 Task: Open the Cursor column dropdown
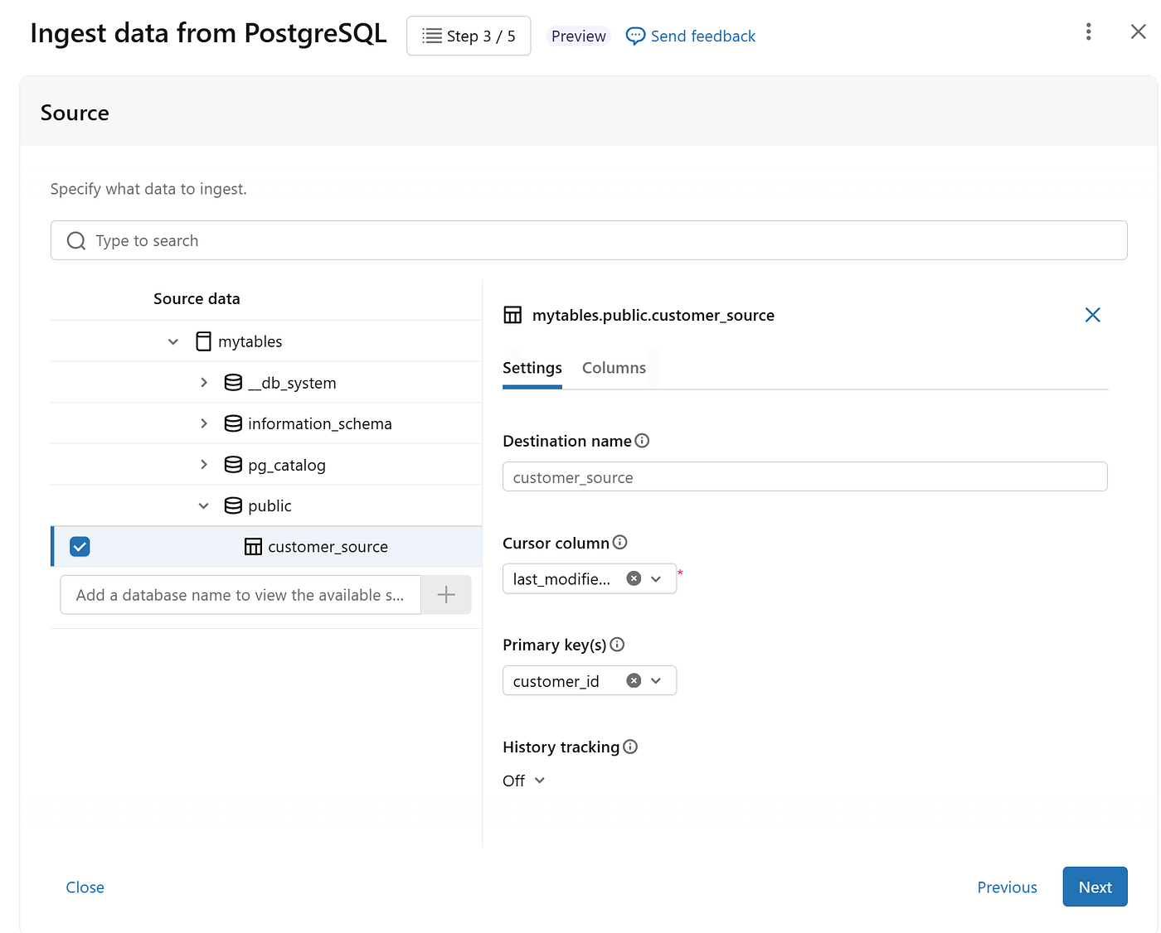[x=656, y=578]
